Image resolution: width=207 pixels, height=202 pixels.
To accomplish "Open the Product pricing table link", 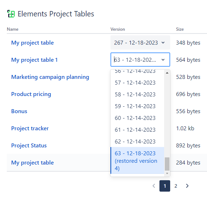I will click(x=31, y=94).
